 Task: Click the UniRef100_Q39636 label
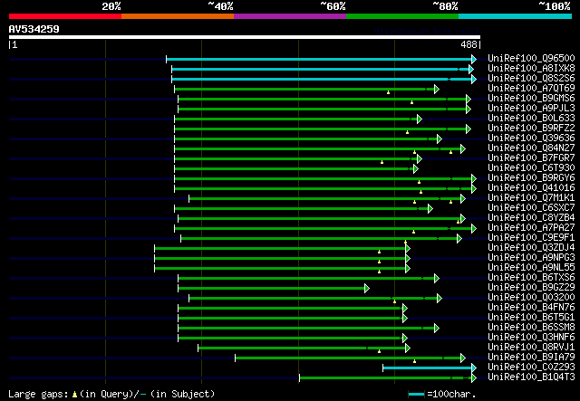(531, 138)
